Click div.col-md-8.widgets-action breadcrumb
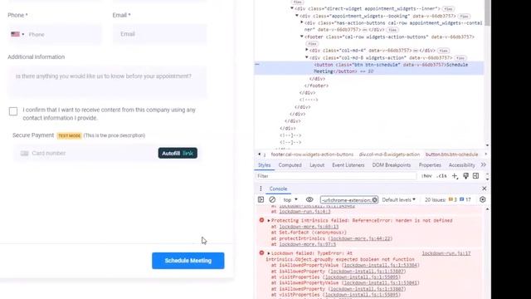This screenshot has height=299, width=531. 389,154
